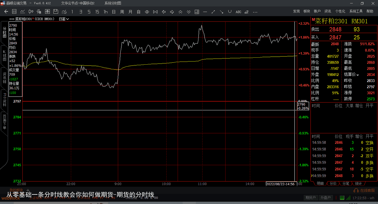Screen dimensions: 378x204
Task: Open the 资讯 menu
Action: coord(328,11)
